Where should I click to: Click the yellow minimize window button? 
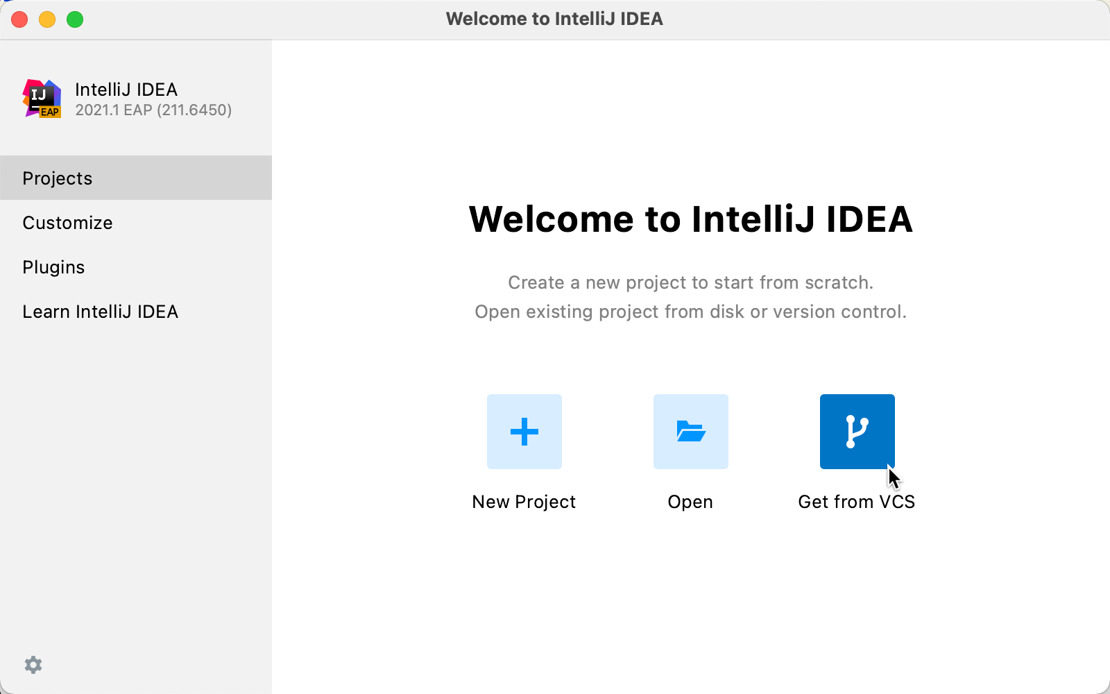[46, 19]
